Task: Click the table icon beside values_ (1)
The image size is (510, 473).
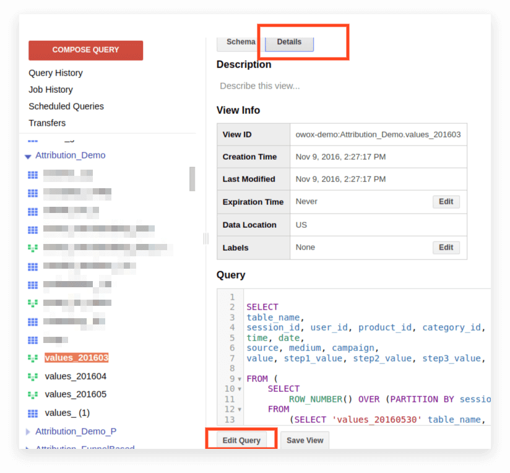Action: (x=33, y=413)
